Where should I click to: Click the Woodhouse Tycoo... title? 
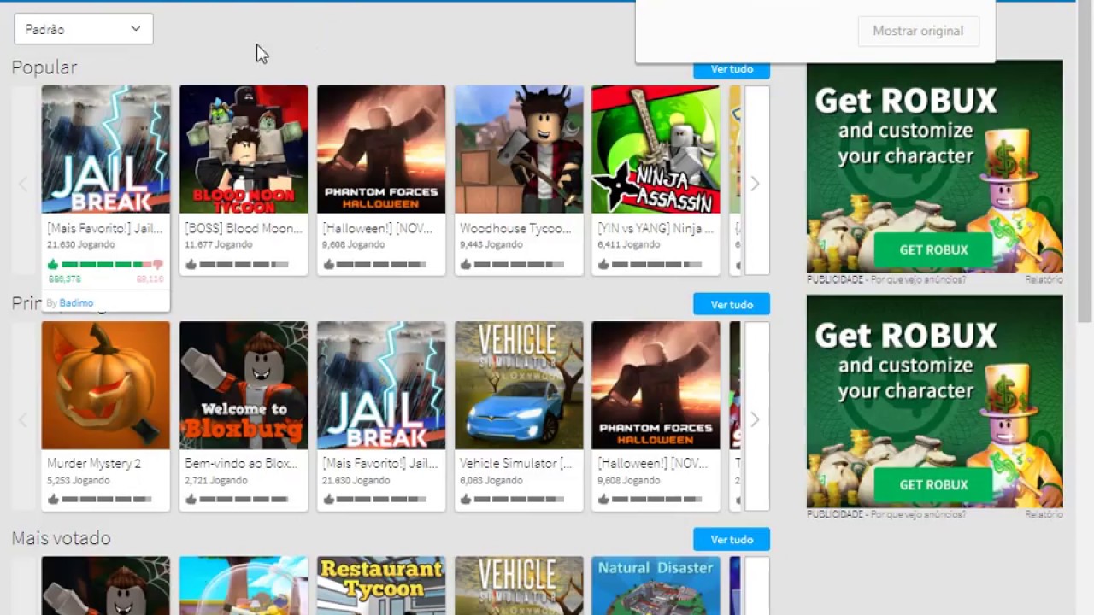515,228
